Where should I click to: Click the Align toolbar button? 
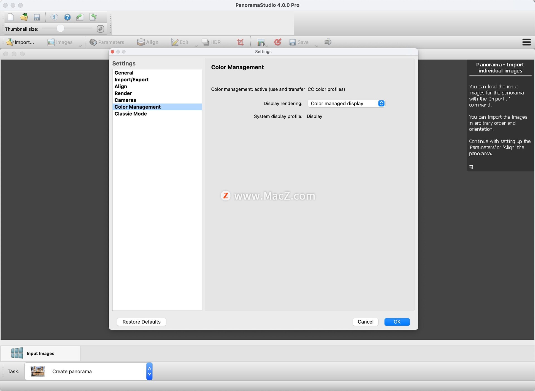(148, 42)
